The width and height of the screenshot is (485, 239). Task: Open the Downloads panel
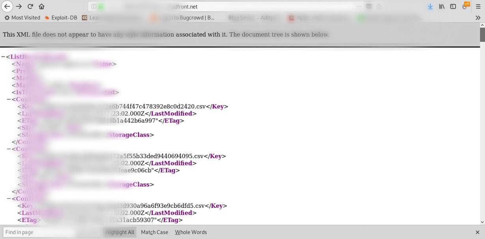[431, 6]
